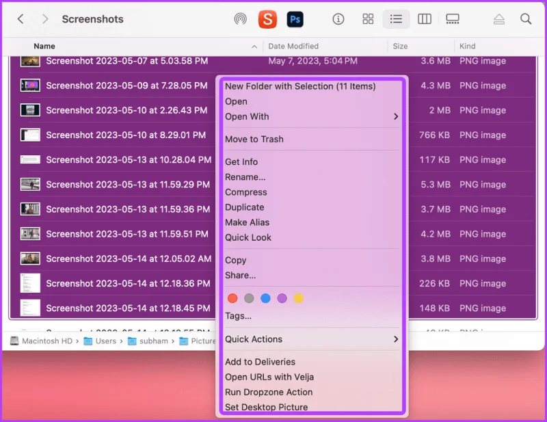Go back with the left chevron
The width and height of the screenshot is (547, 422).
tap(21, 19)
